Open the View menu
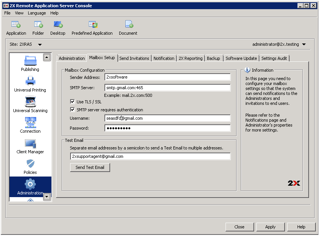 pos(19,13)
